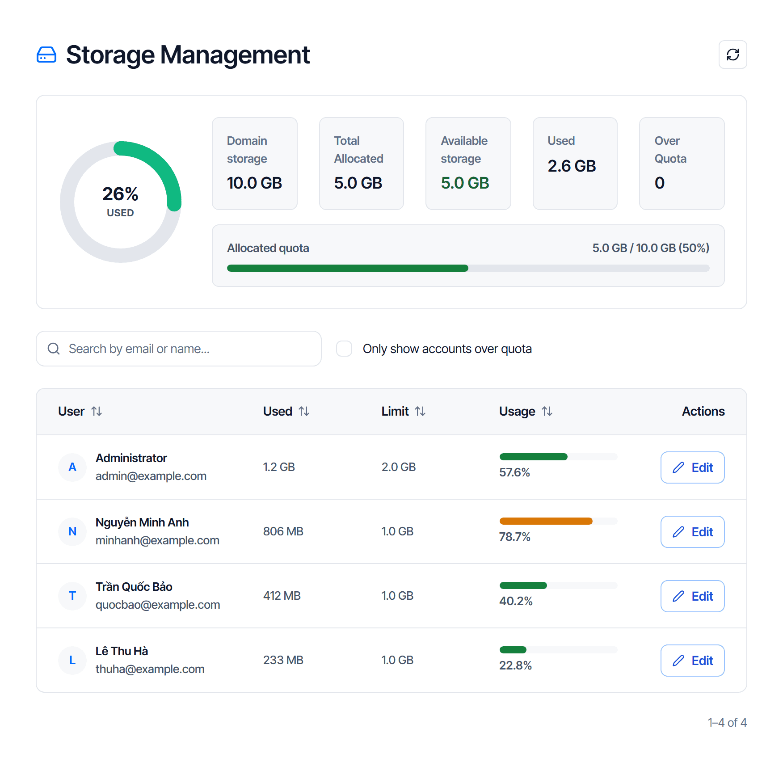Sort table by Usage column arrows
Screen dimensions: 783x783
click(x=547, y=411)
